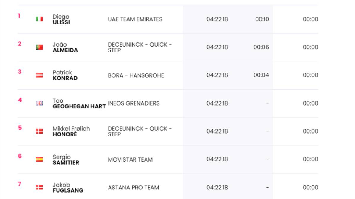The height and width of the screenshot is (199, 355).
Task: Open Diego Ulissi's rider profile
Action: (x=61, y=19)
